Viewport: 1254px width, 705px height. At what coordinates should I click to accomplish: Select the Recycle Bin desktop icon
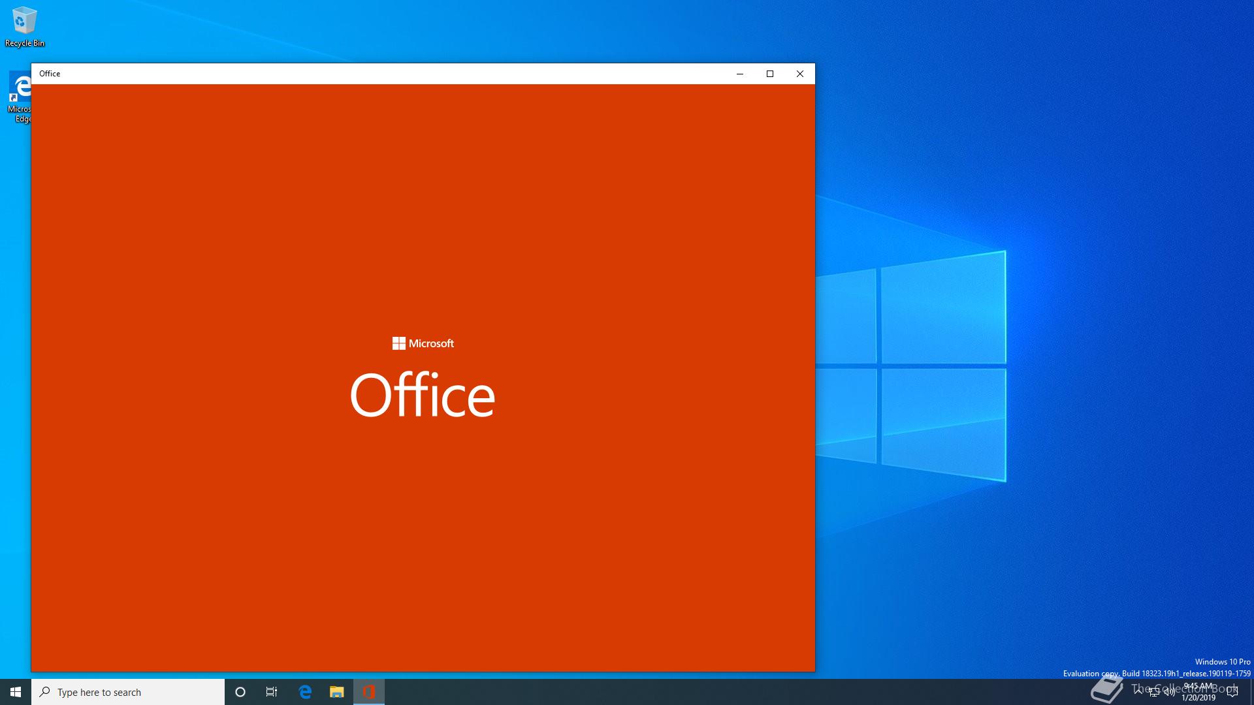click(x=25, y=27)
